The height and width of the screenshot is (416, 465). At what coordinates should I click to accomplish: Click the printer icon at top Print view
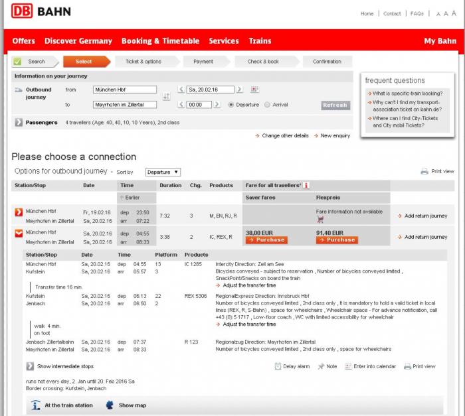[x=424, y=171]
